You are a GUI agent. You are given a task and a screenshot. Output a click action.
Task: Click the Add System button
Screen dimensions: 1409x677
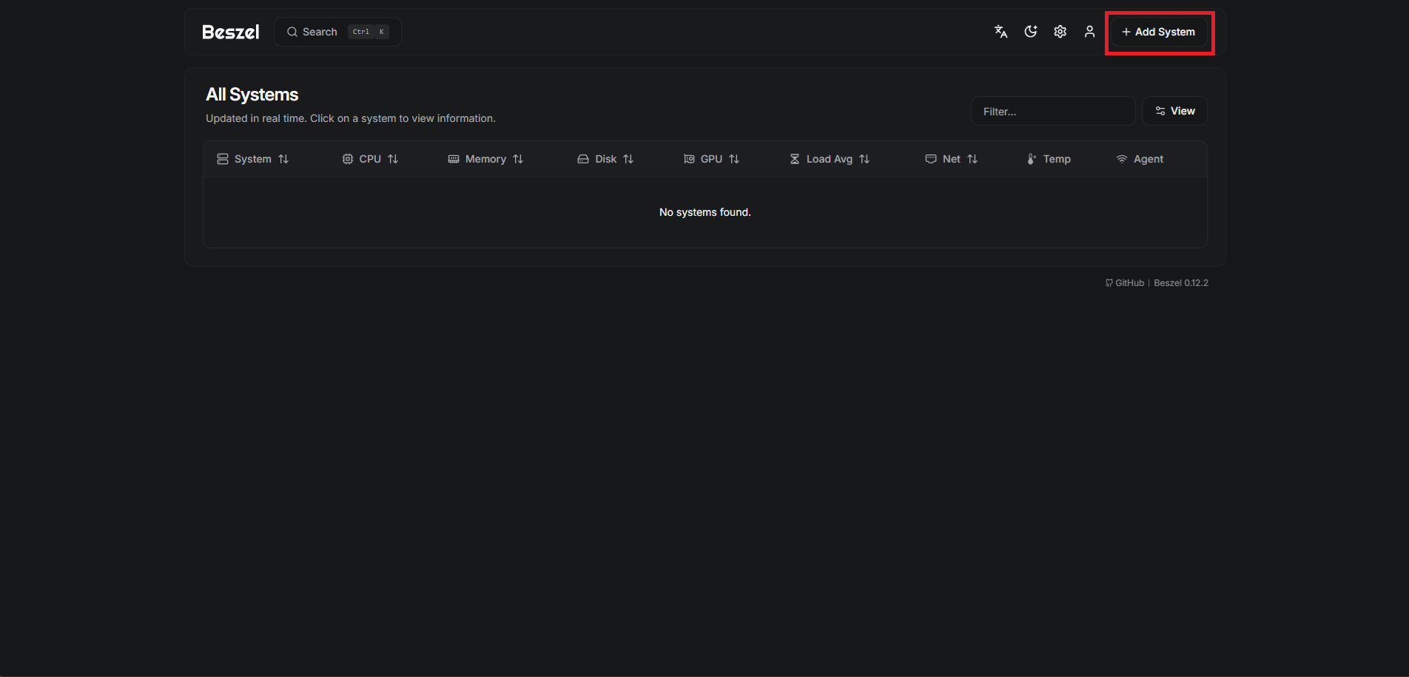pos(1159,32)
